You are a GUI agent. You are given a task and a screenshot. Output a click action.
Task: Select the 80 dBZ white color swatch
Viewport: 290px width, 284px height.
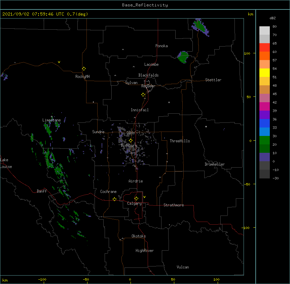click(x=264, y=30)
